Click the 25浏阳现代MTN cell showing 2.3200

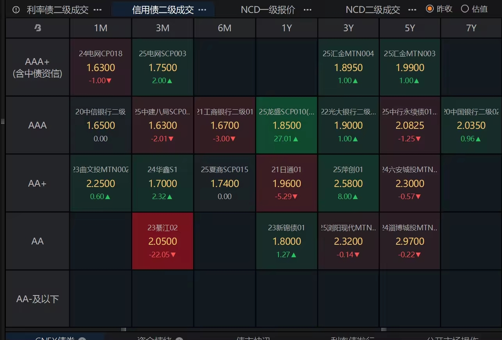348,241
